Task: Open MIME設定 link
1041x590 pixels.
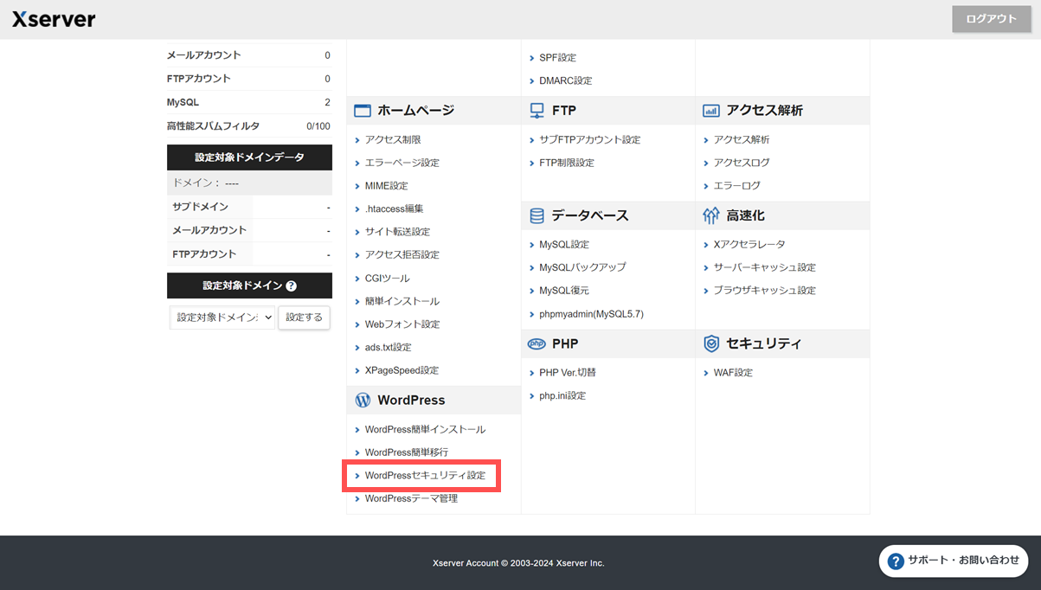Action: (x=386, y=186)
